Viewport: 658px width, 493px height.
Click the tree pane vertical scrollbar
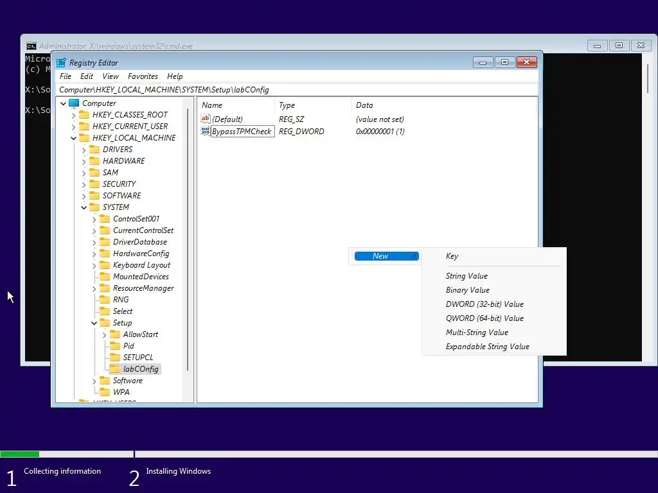[x=188, y=240]
